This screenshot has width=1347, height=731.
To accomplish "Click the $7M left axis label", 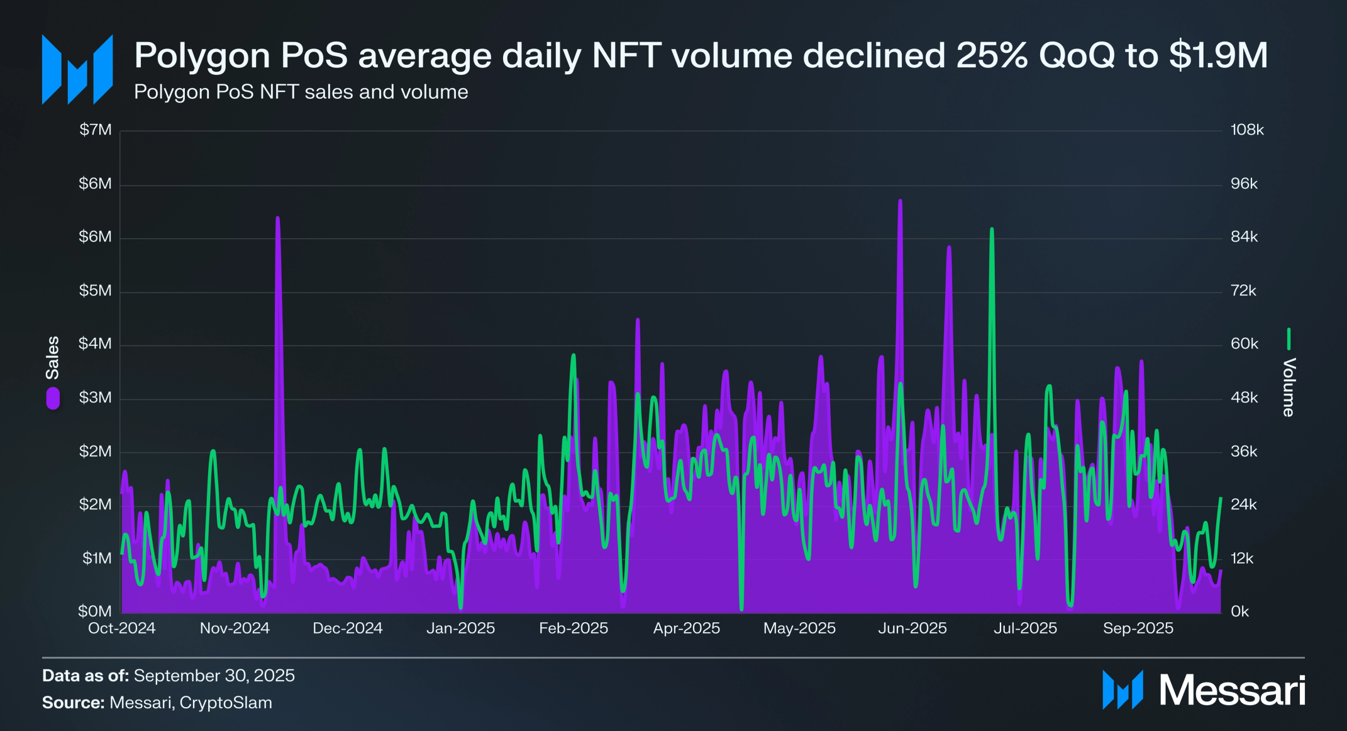I will point(95,130).
